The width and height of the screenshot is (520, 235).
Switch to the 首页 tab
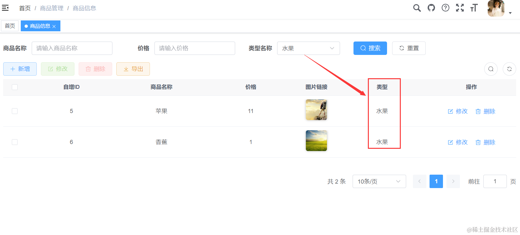coord(10,26)
